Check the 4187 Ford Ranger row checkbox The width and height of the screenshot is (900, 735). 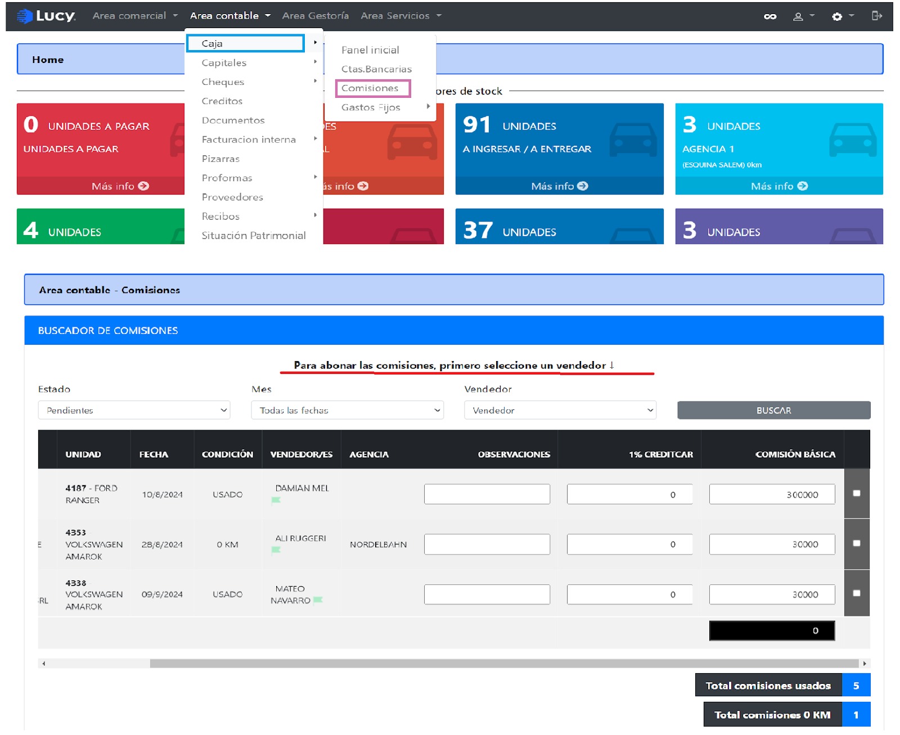coord(857,493)
